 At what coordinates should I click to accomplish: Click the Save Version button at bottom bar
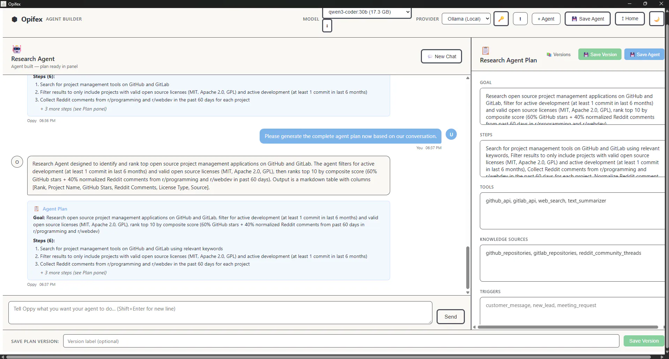coord(644,341)
